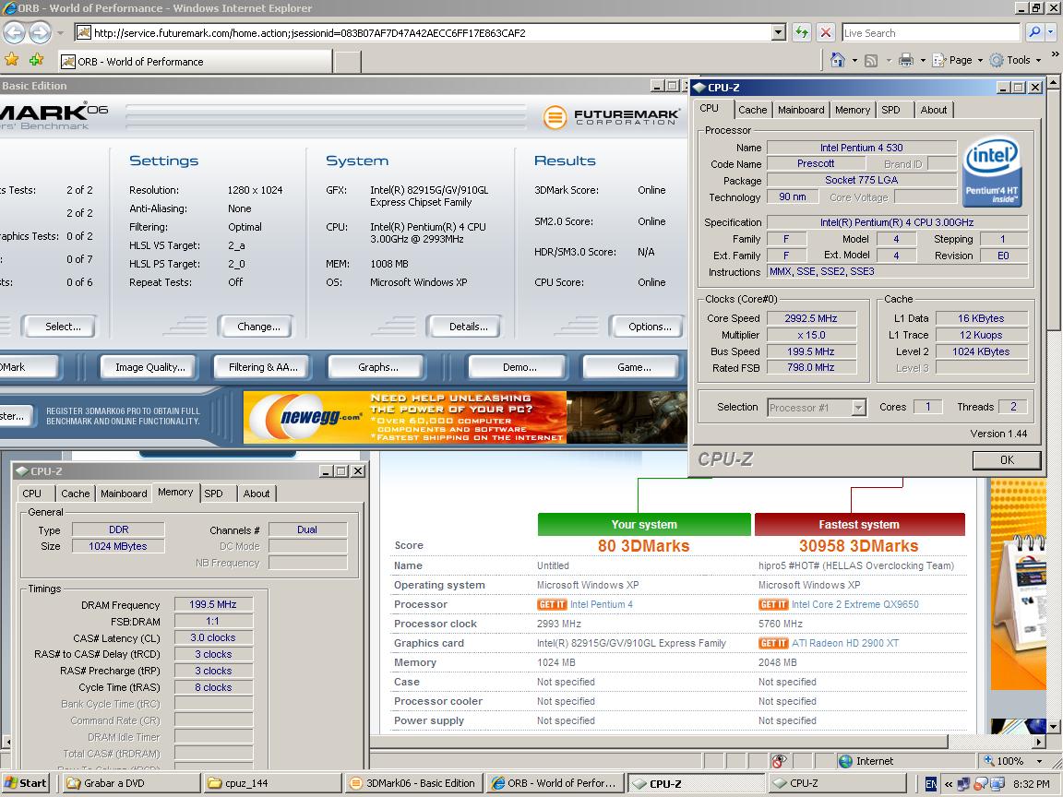Open search provider dropdown arrow
Viewport: 1063px width, 797px height.
tap(1051, 32)
